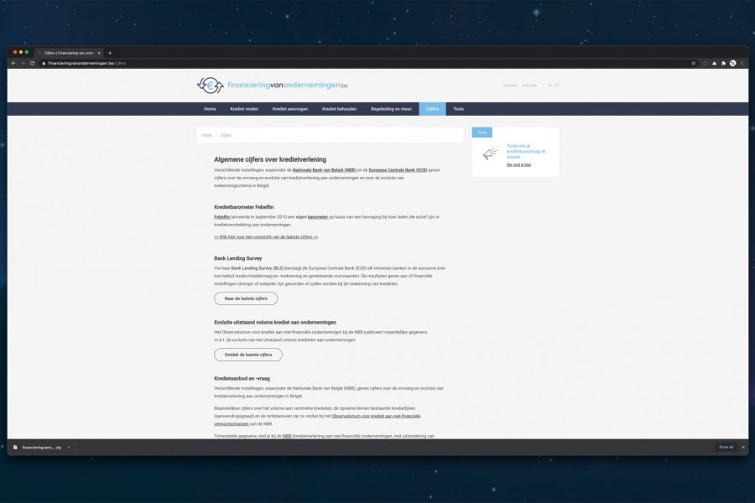The width and height of the screenshot is (755, 503).
Task: Open the Krediet aanvragen menu
Action: tap(291, 109)
